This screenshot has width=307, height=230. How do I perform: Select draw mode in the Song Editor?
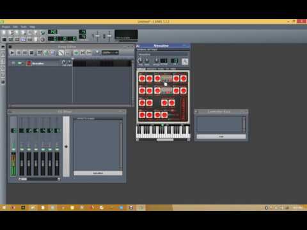pyautogui.click(x=61, y=53)
